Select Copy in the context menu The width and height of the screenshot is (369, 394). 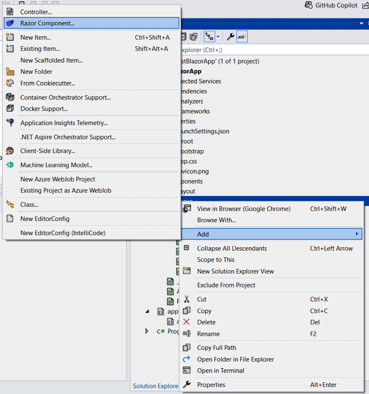pos(204,311)
